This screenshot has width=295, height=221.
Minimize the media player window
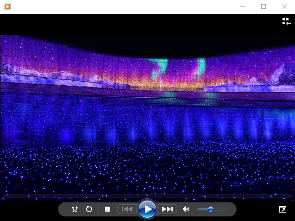[x=243, y=6]
